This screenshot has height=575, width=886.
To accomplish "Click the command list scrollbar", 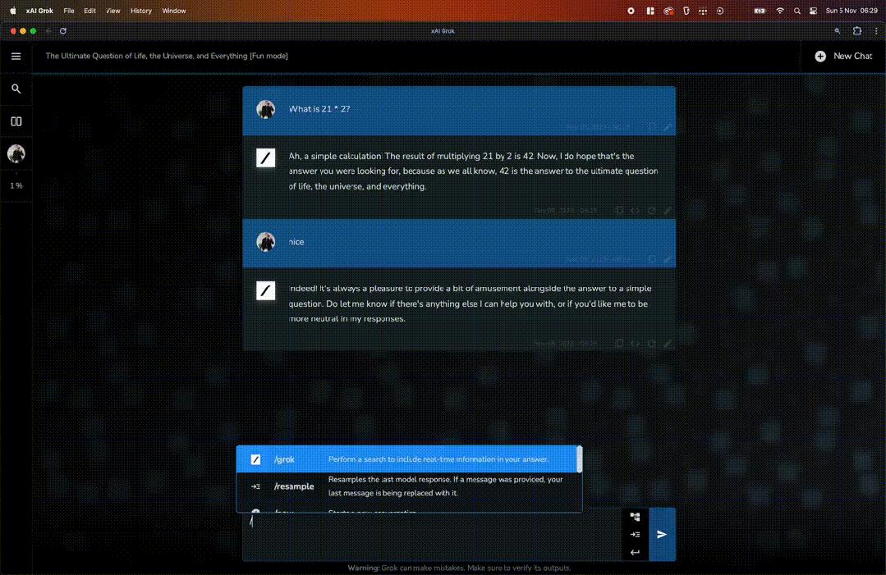I will click(x=579, y=459).
